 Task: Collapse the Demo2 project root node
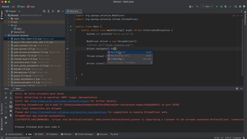tap(5, 15)
